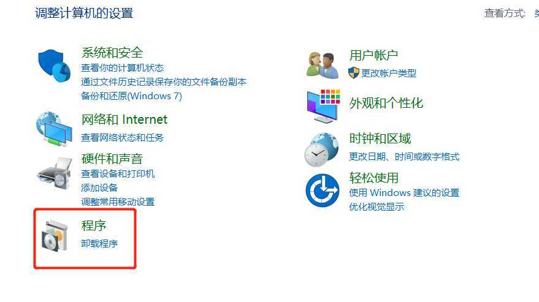Select the 添加设备 link
This screenshot has width=539, height=302.
pos(99,188)
